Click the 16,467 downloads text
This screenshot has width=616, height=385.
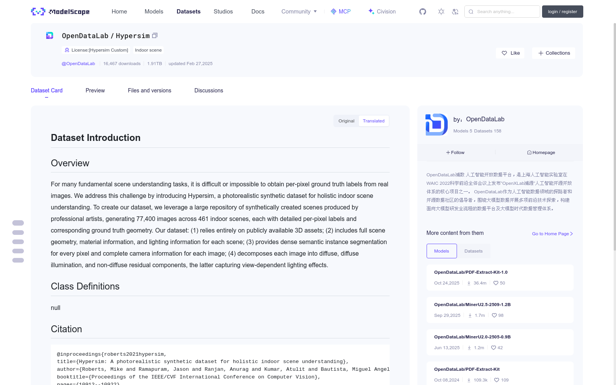(x=122, y=64)
